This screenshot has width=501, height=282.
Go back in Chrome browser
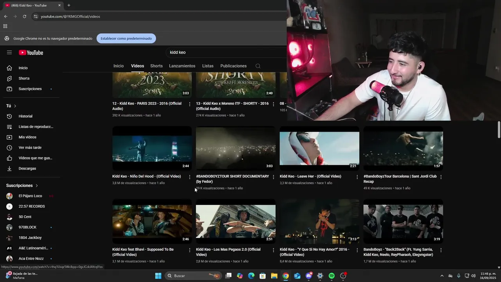coord(5,16)
